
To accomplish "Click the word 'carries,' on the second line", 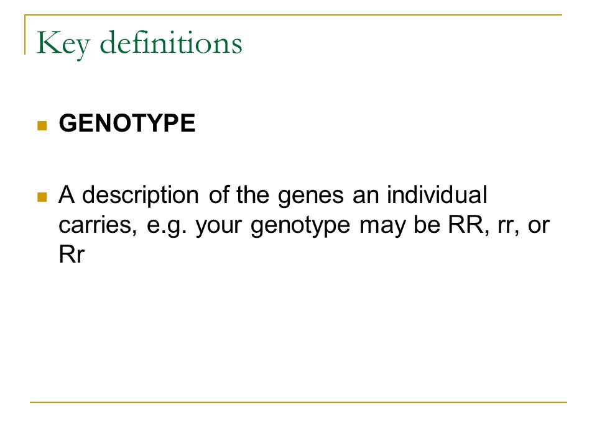I will (98, 226).
